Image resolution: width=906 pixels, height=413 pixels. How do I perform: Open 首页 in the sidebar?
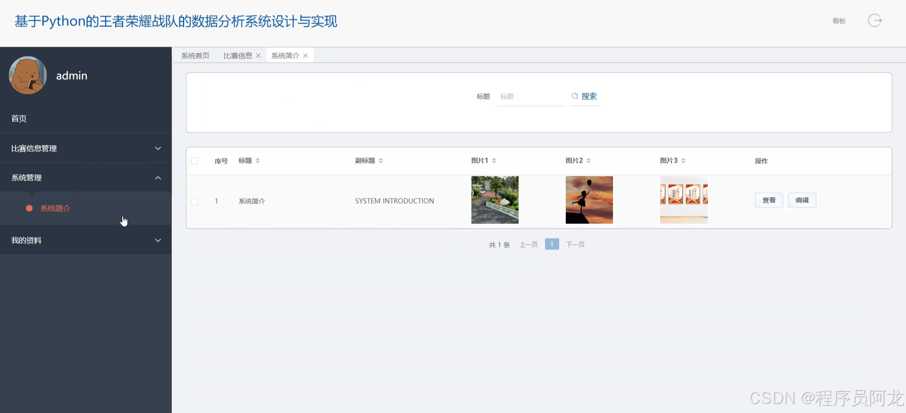click(85, 118)
